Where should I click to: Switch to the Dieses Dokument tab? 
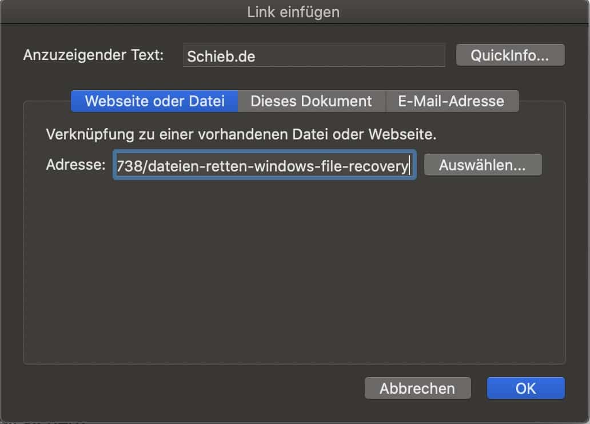point(312,102)
